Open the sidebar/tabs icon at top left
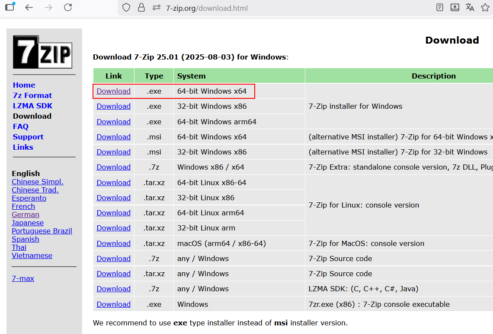Viewport: 493px width, 334px height. tap(10, 7)
